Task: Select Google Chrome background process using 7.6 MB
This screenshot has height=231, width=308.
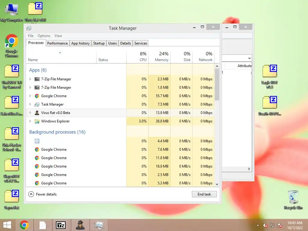Action: [120, 149]
